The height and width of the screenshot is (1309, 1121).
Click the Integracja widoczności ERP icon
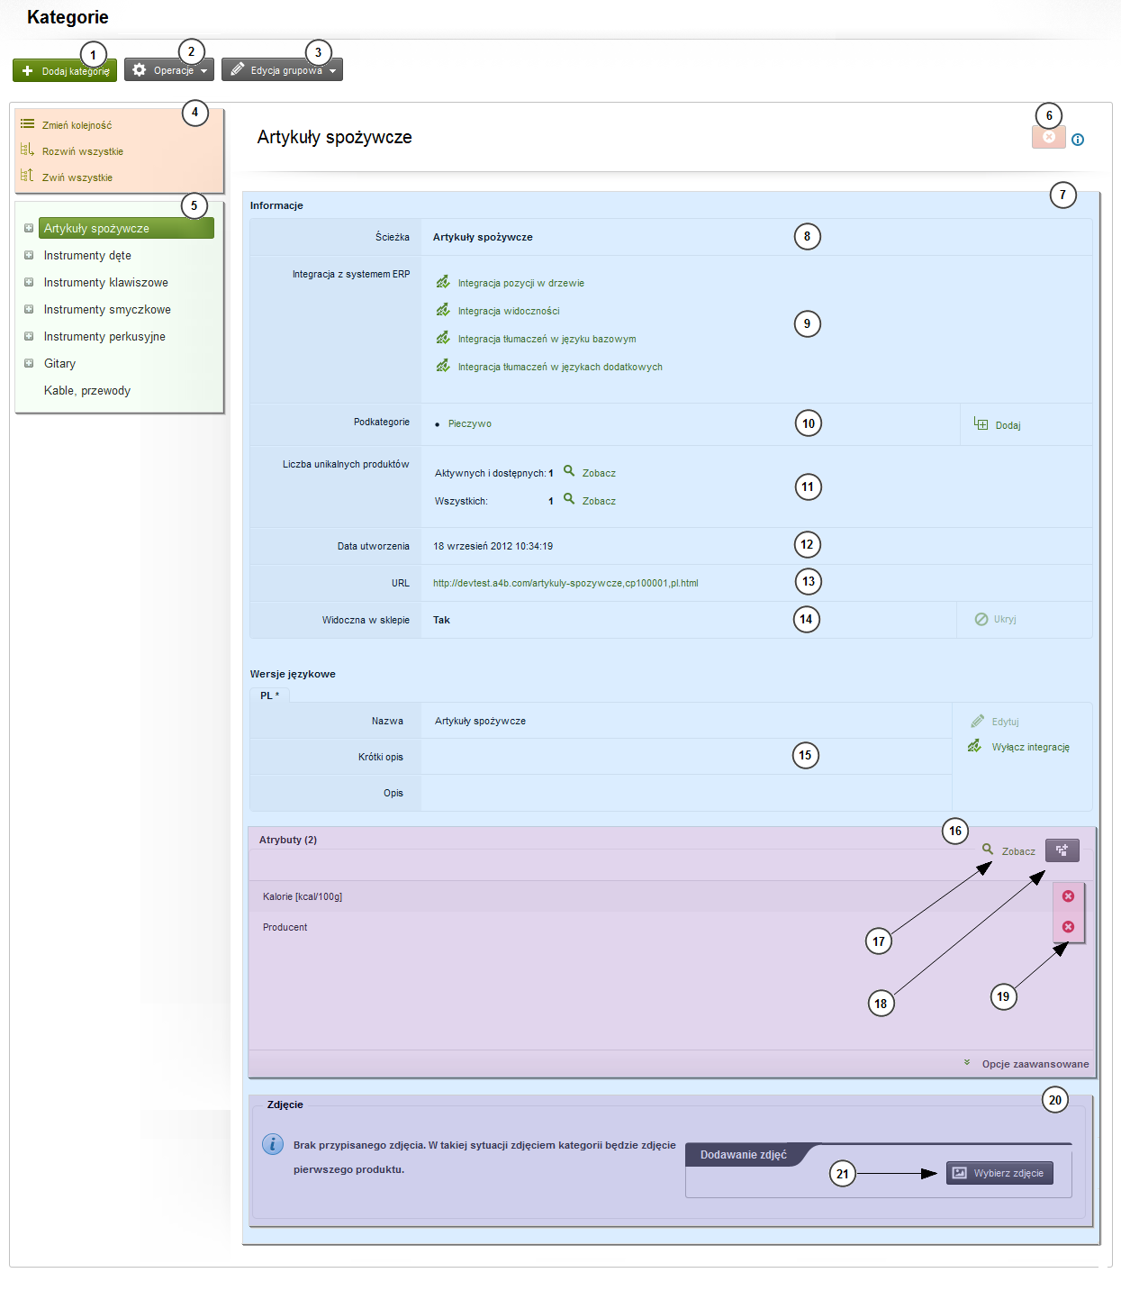(x=443, y=310)
